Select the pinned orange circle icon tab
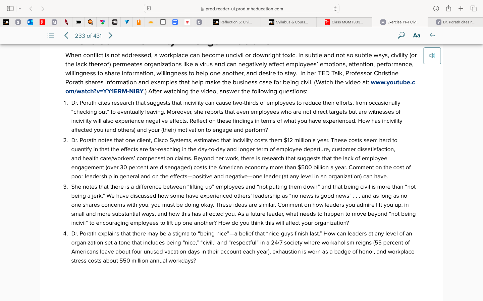This screenshot has width=483, height=301. pos(91,22)
